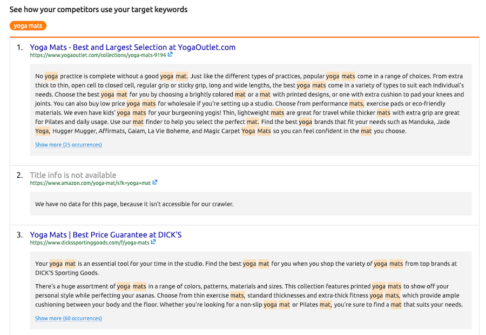Image resolution: width=486 pixels, height=335 pixels.
Task: Click 'Title info is not available' heading
Action: tap(73, 175)
